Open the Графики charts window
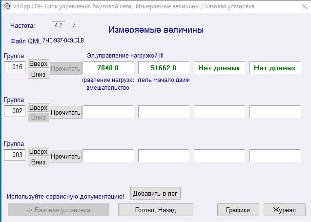 click(238, 210)
